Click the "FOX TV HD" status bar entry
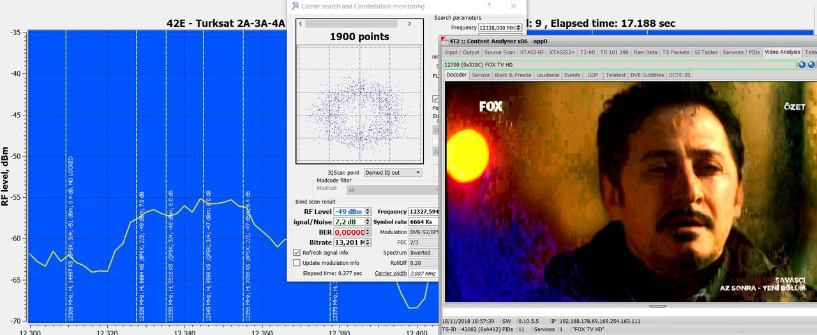This screenshot has width=817, height=335. click(588, 329)
